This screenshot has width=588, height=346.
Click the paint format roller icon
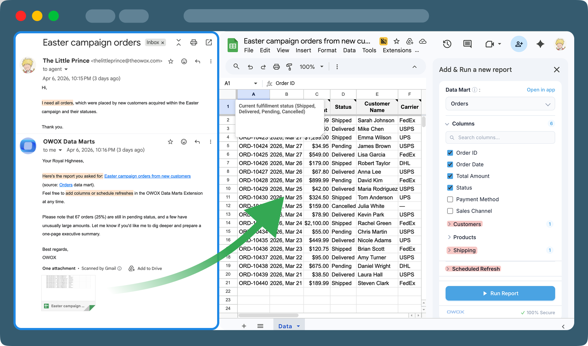point(289,67)
